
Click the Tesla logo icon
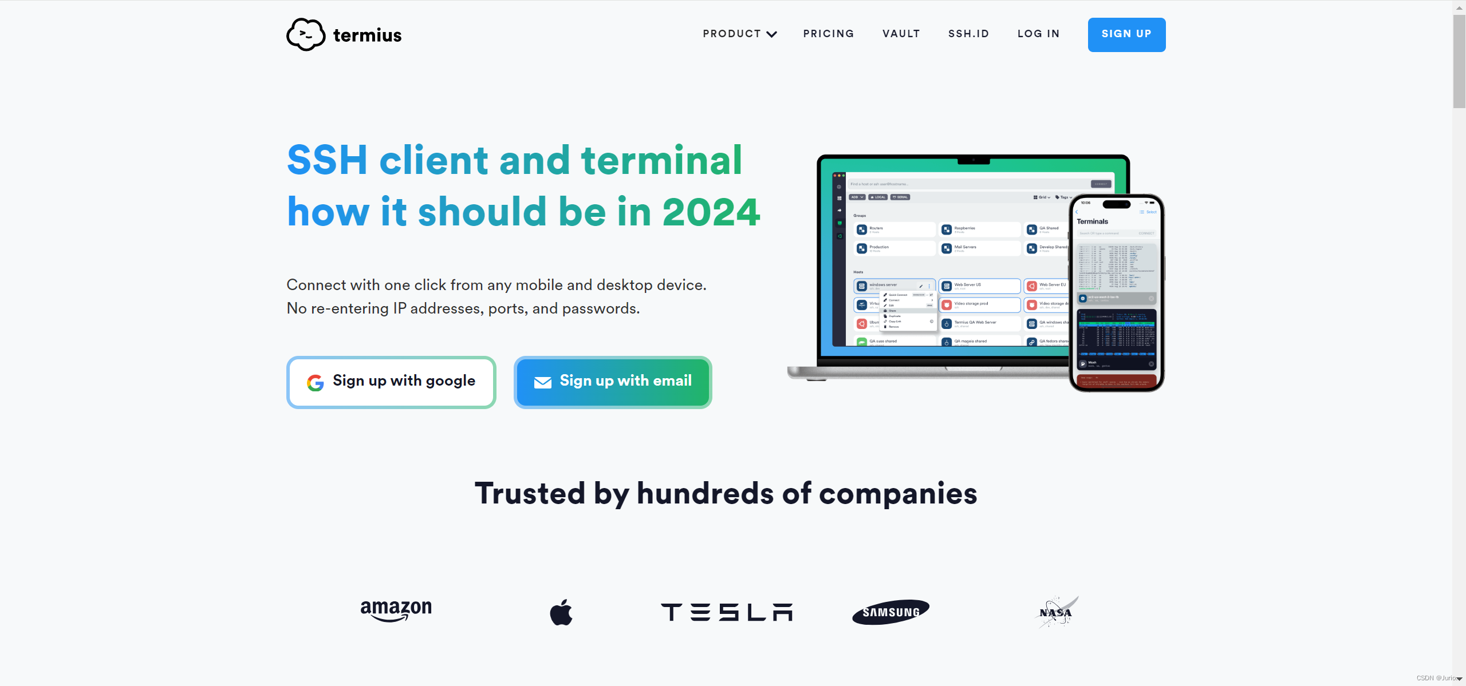pyautogui.click(x=726, y=612)
